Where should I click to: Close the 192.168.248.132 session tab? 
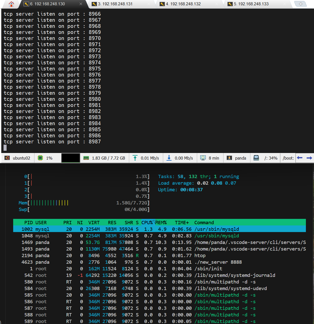[x=217, y=4]
